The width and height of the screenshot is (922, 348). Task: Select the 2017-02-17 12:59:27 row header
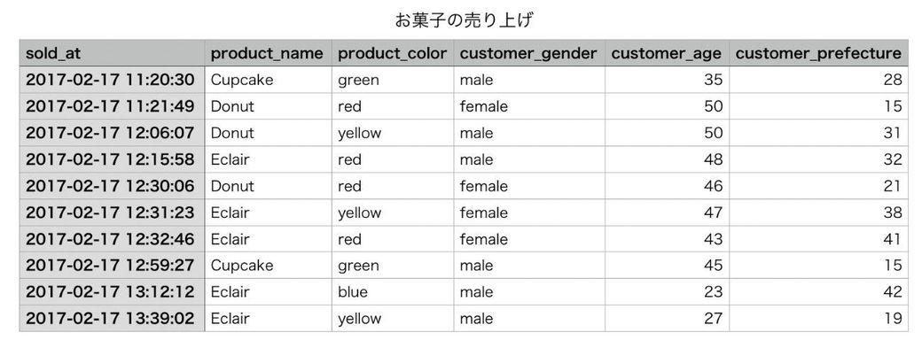(x=112, y=266)
